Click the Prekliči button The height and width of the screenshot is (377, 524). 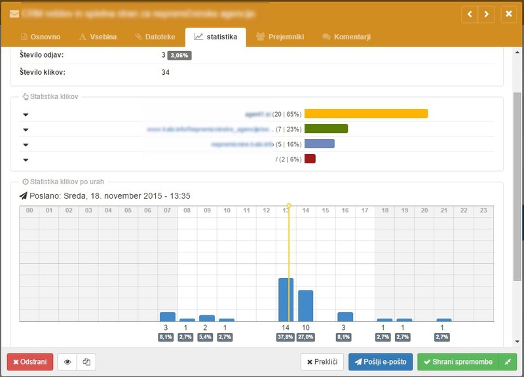coord(322,362)
